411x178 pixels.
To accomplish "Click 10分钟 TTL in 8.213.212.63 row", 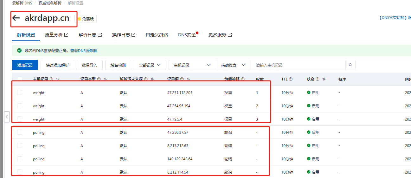I will 287,146.
